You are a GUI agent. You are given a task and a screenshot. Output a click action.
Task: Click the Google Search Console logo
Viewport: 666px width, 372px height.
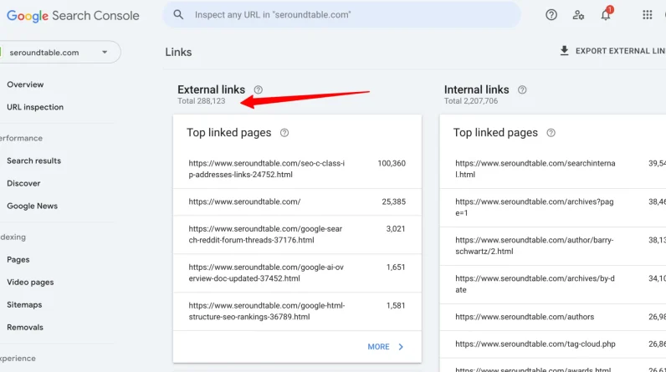point(73,16)
